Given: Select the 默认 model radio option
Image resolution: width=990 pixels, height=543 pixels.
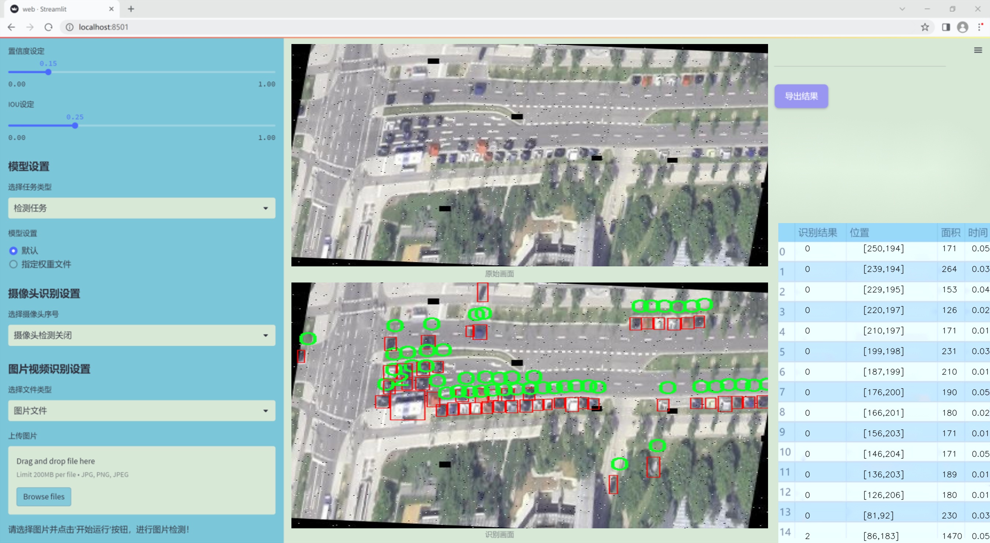Looking at the screenshot, I should pos(14,251).
